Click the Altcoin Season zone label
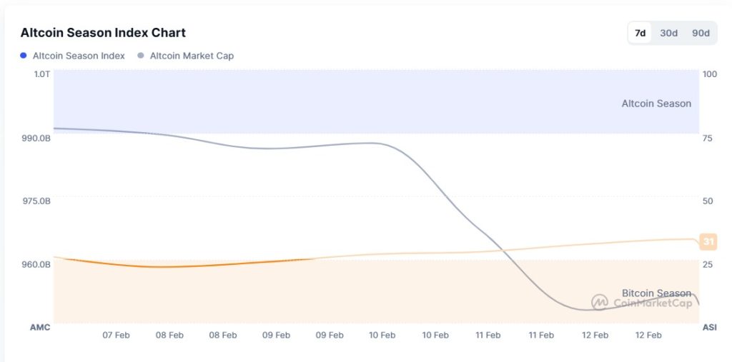The width and height of the screenshot is (732, 362). point(656,104)
